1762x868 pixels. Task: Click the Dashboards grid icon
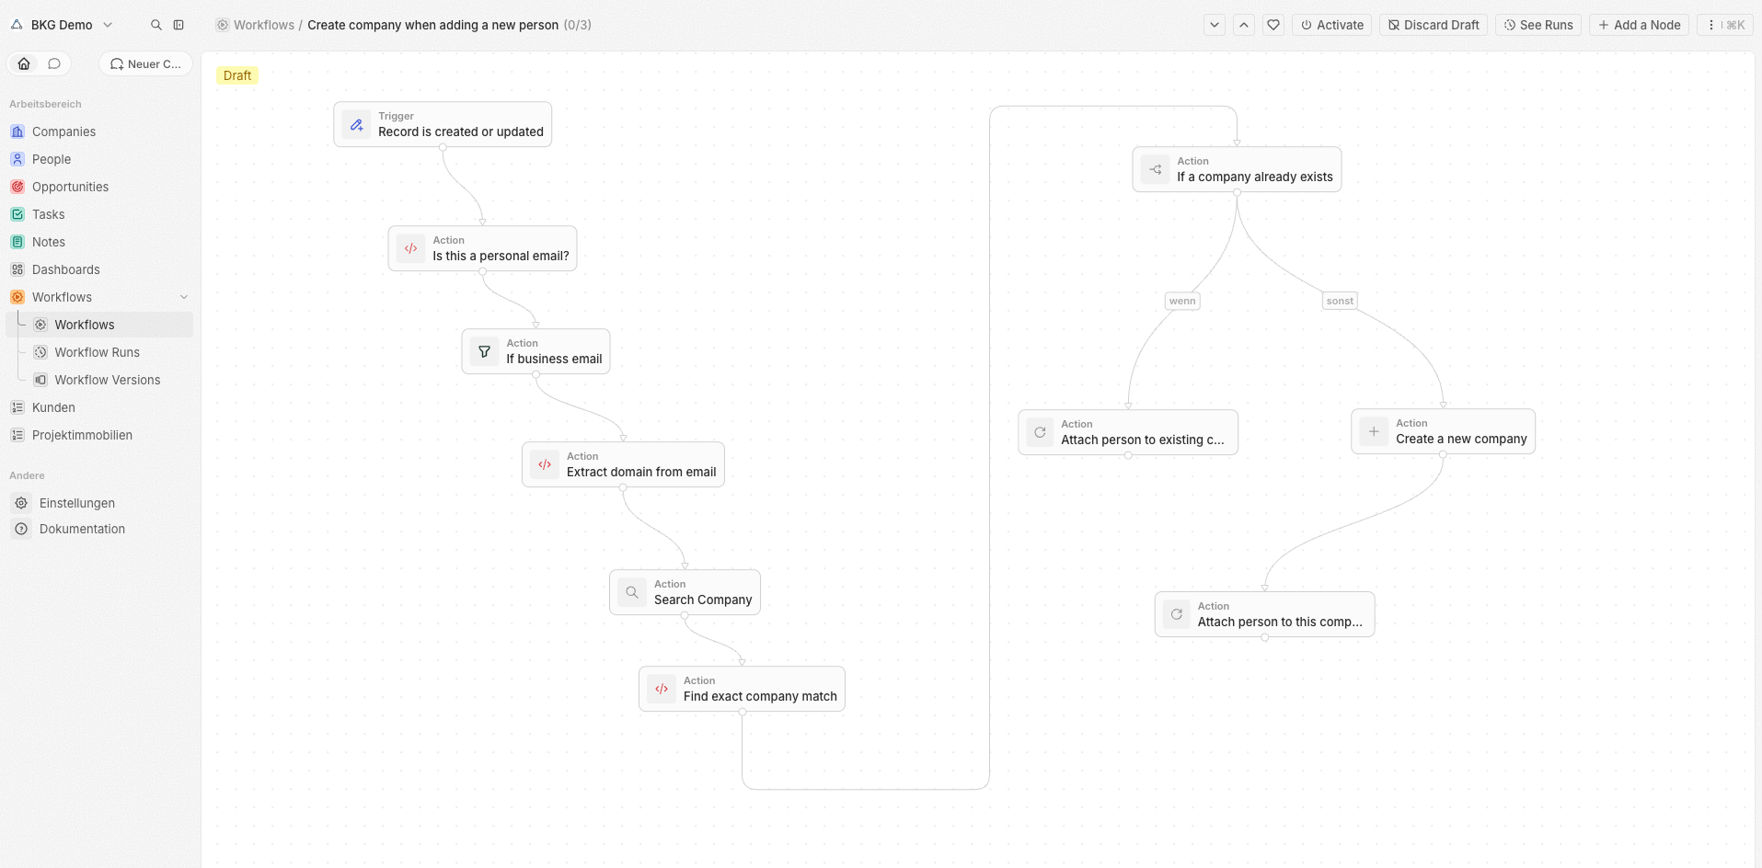click(17, 269)
